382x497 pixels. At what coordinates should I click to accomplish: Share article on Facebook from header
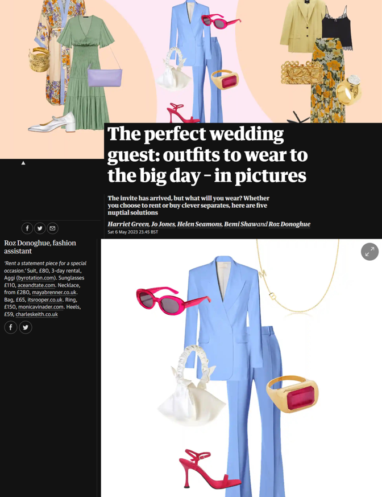coord(27,228)
